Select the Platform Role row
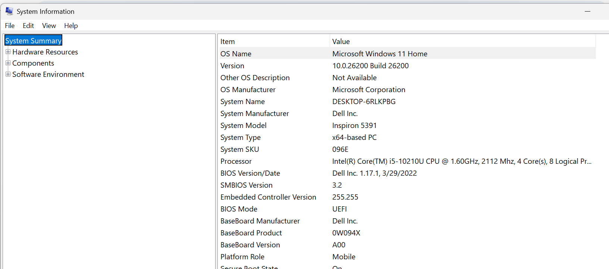 pyautogui.click(x=407, y=257)
